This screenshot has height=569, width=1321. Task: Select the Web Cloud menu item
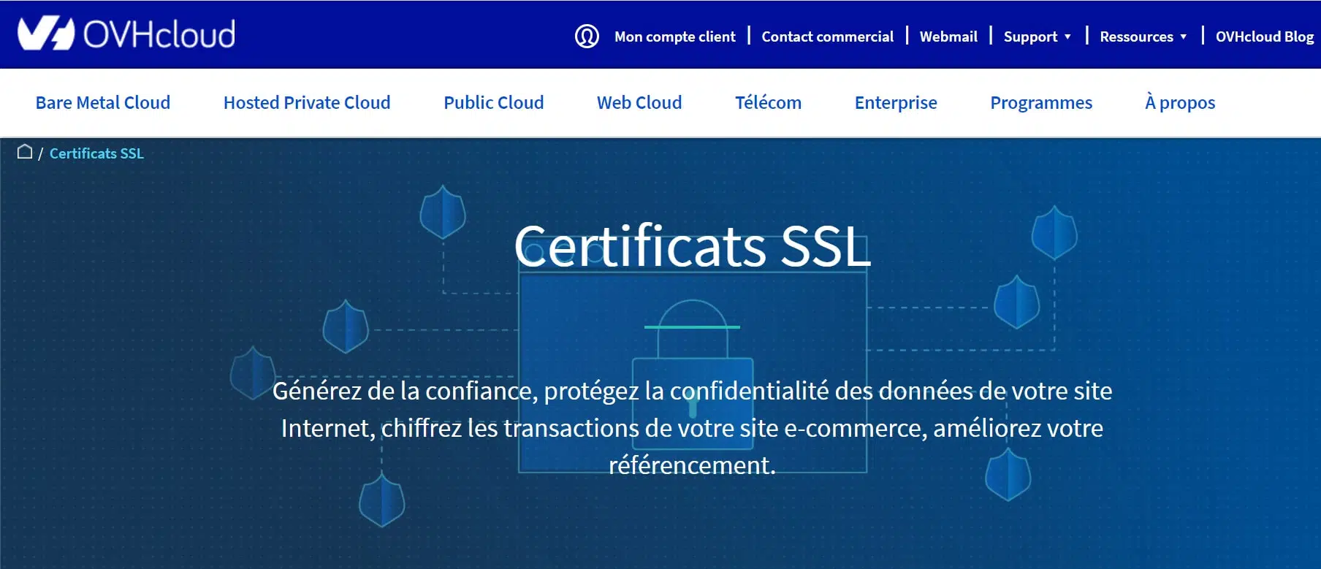[639, 103]
